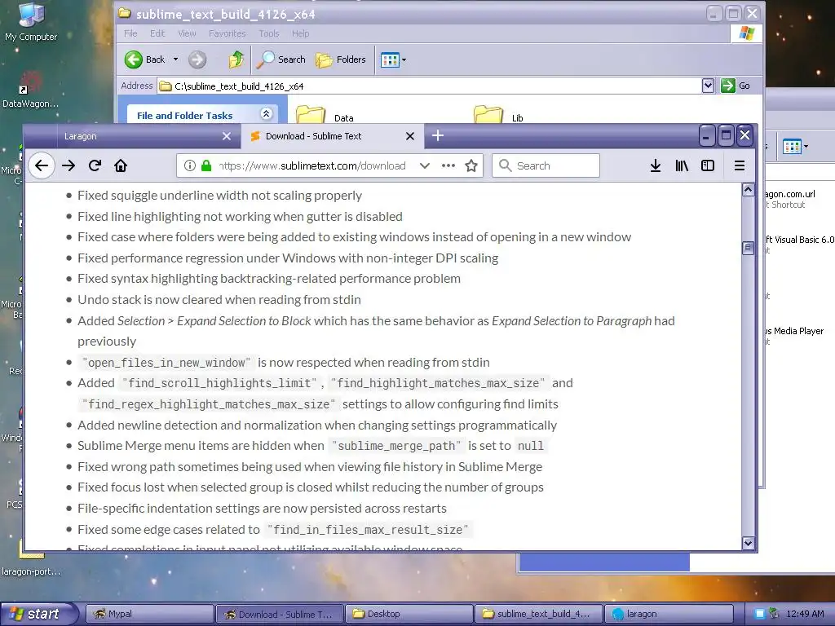Click the system tray clock
Viewport: 835px width, 626px height.
[805, 614]
